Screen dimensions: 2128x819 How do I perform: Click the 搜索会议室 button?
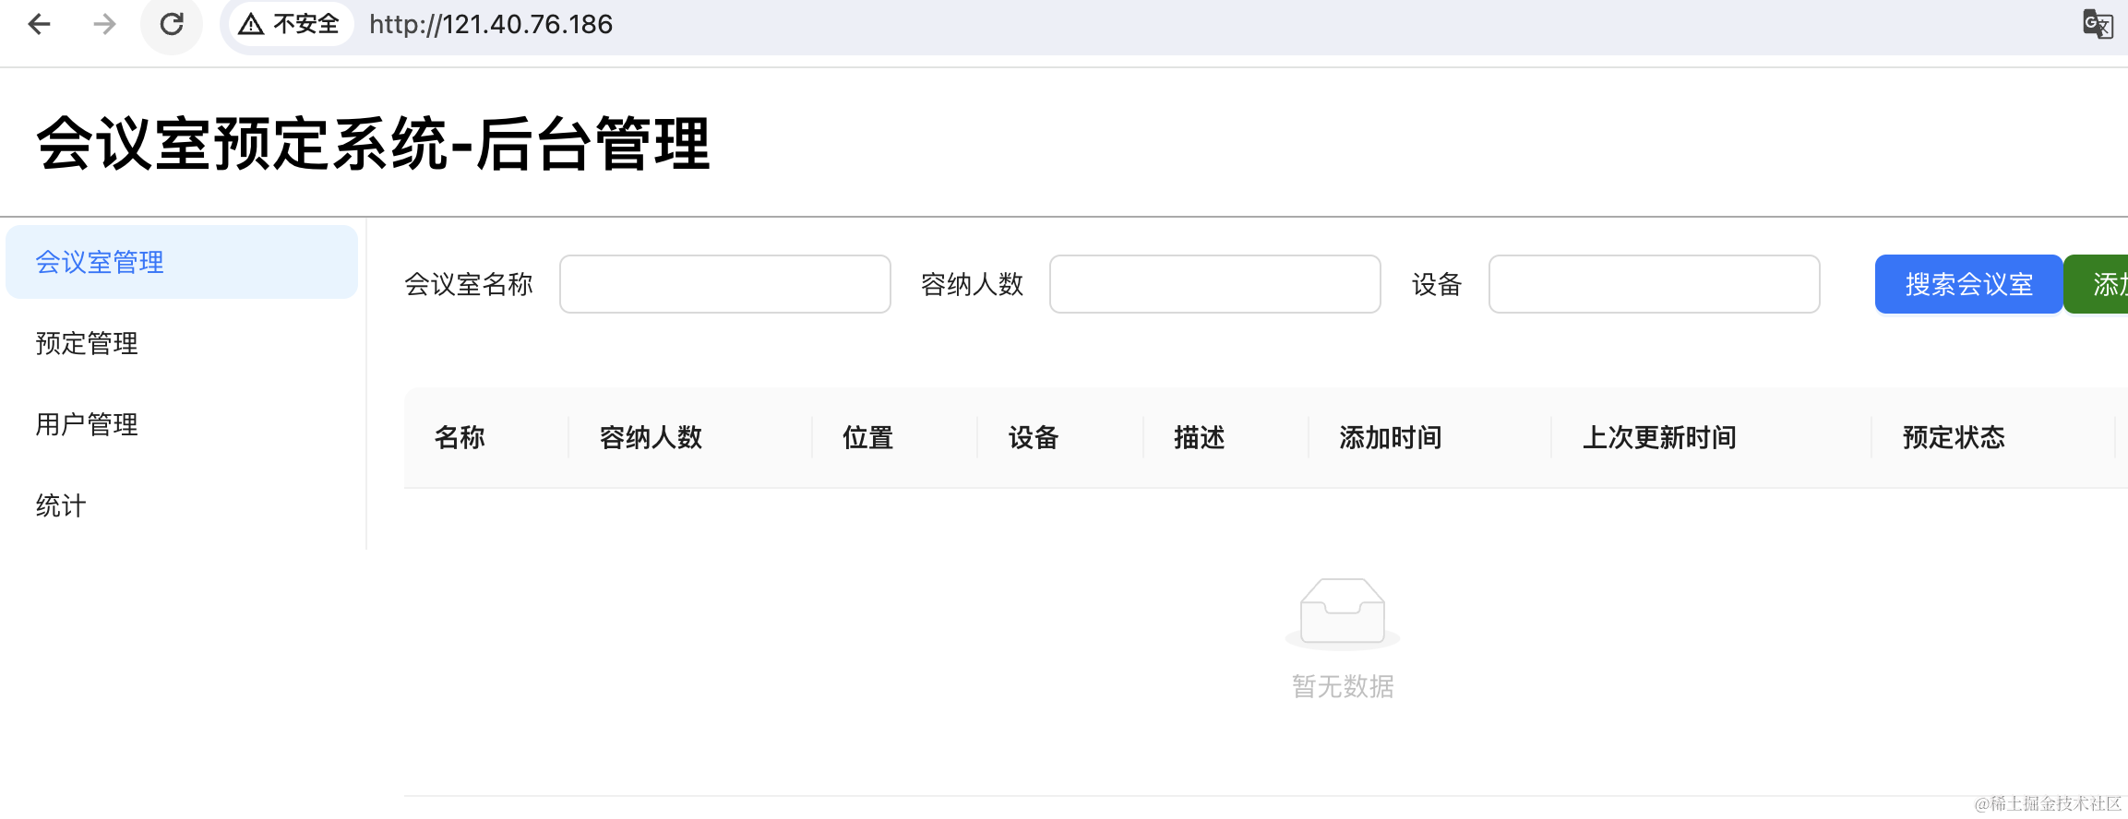[x=1968, y=284]
